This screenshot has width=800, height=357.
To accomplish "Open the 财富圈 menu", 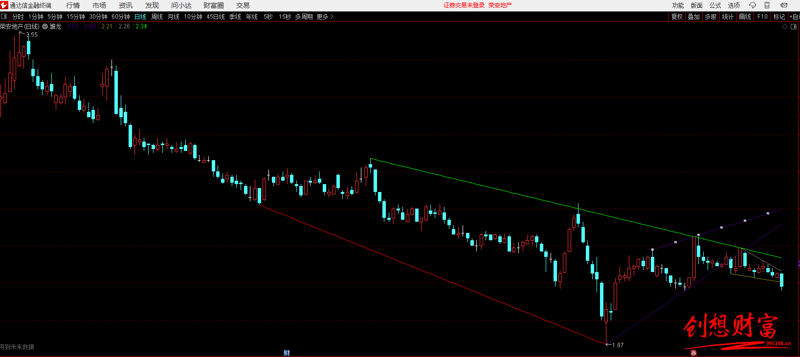I will [214, 5].
